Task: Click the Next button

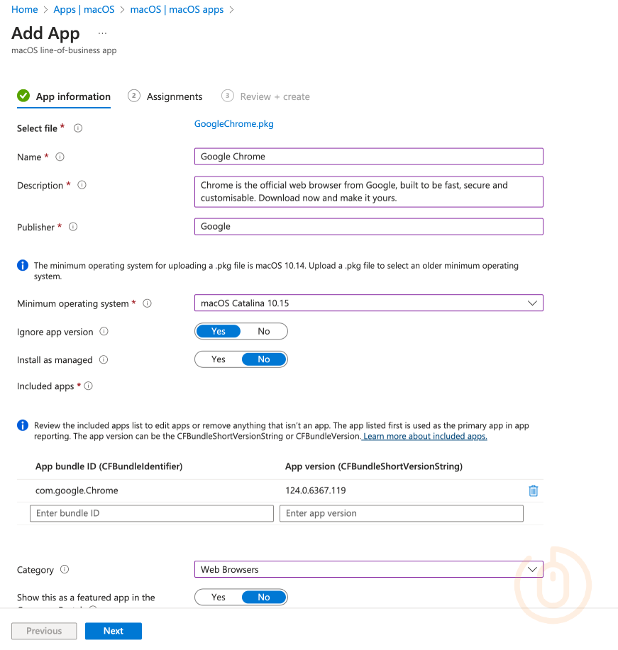Action: (113, 631)
